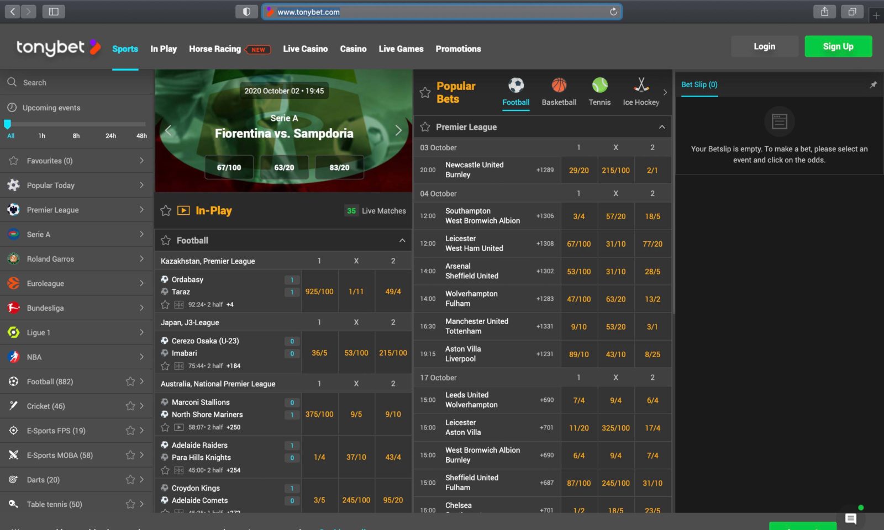
Task: Favorite the Premier League section star
Action: pos(425,126)
